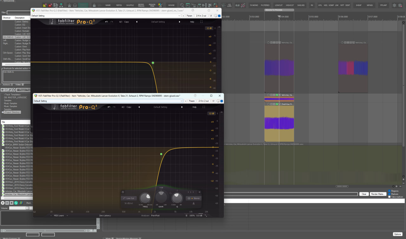Toggle band power button in band controls
Image resolution: width=406 pixels, height=239 pixels.
click(123, 192)
